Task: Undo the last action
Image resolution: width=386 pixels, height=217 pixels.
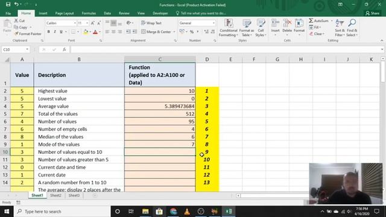Action: 16,4
